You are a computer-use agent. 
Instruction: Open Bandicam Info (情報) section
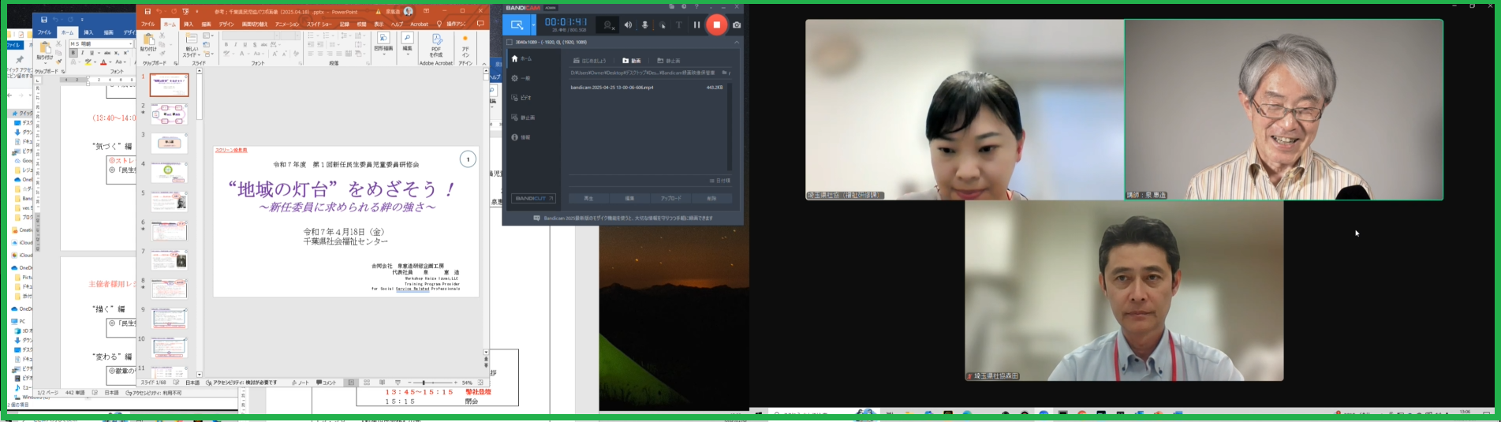521,137
